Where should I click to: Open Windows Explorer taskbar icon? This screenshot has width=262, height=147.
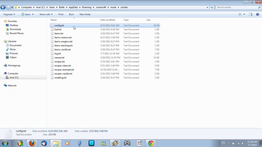click(56, 143)
